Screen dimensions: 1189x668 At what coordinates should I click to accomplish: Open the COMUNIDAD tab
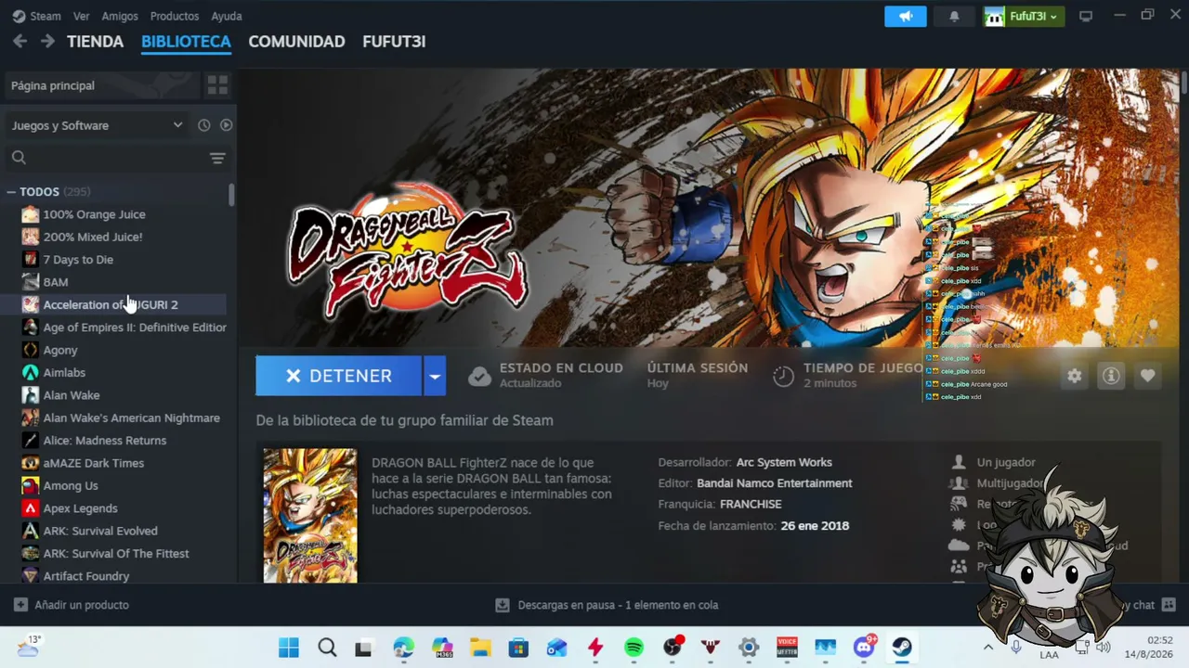pos(296,42)
